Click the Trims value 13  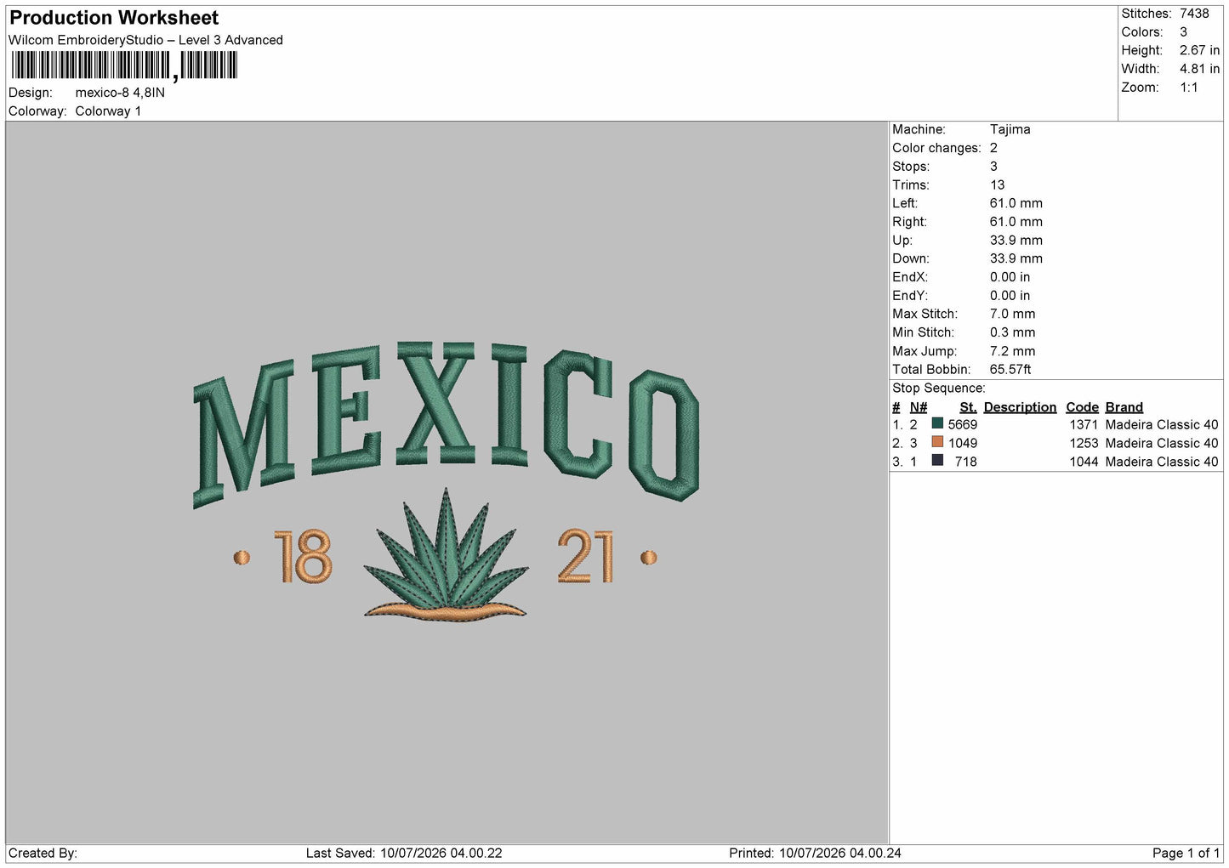(997, 185)
